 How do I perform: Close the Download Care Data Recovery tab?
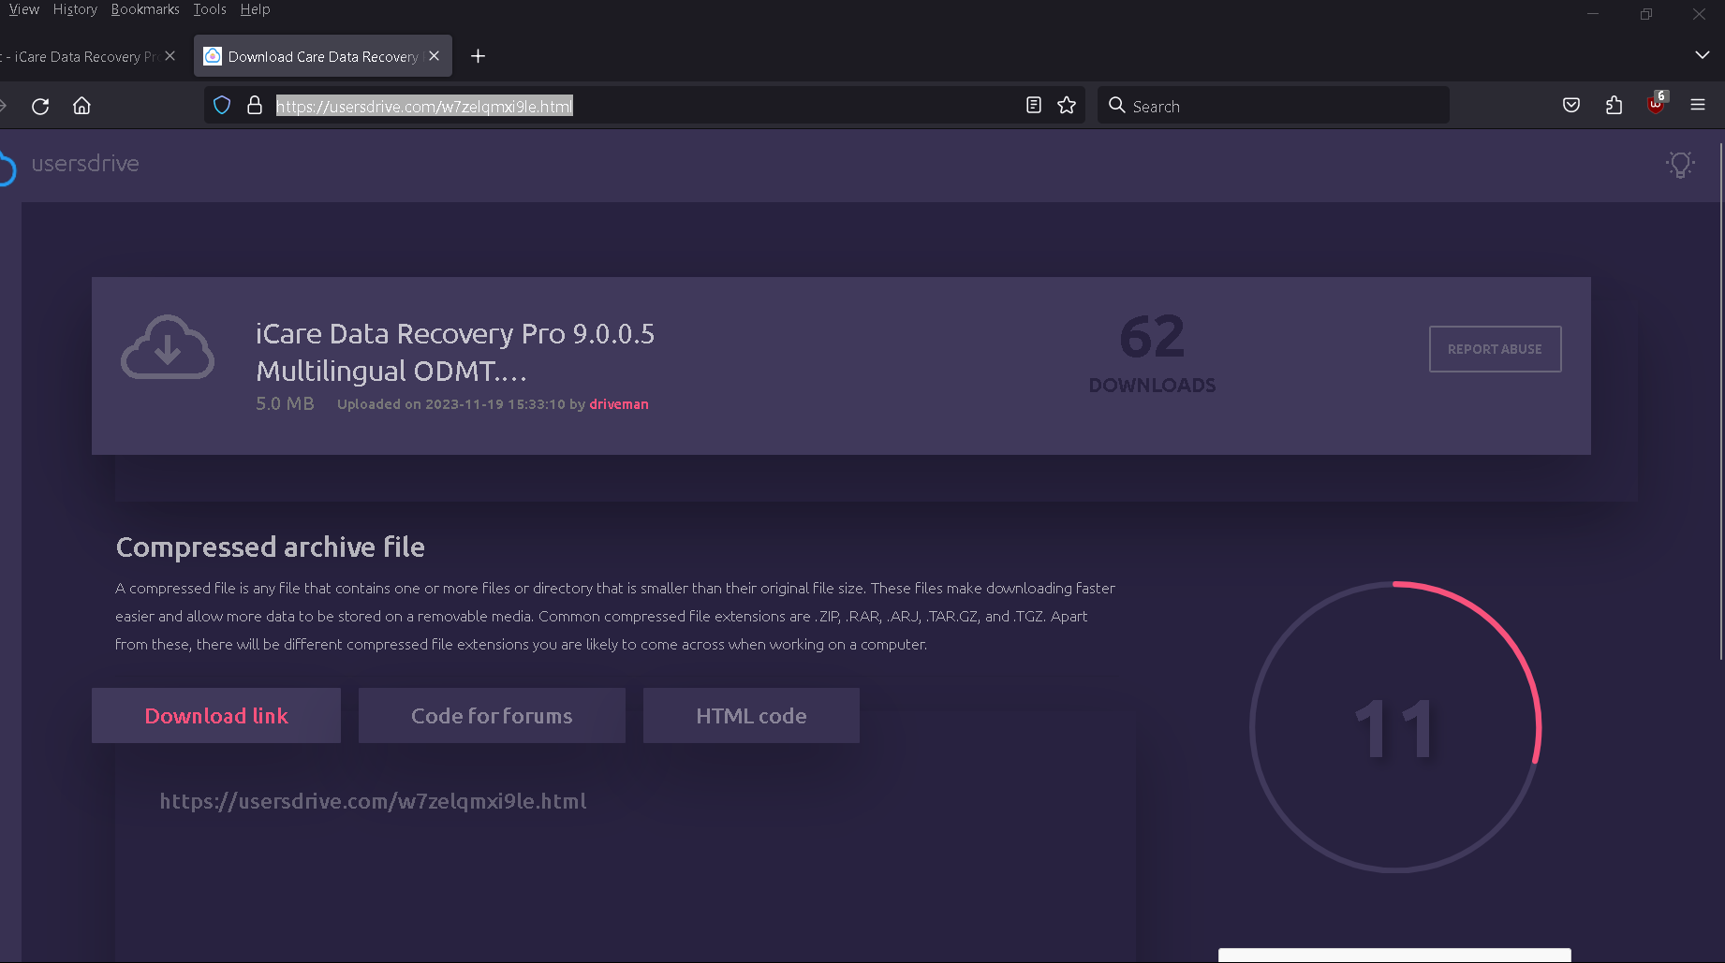click(x=434, y=56)
